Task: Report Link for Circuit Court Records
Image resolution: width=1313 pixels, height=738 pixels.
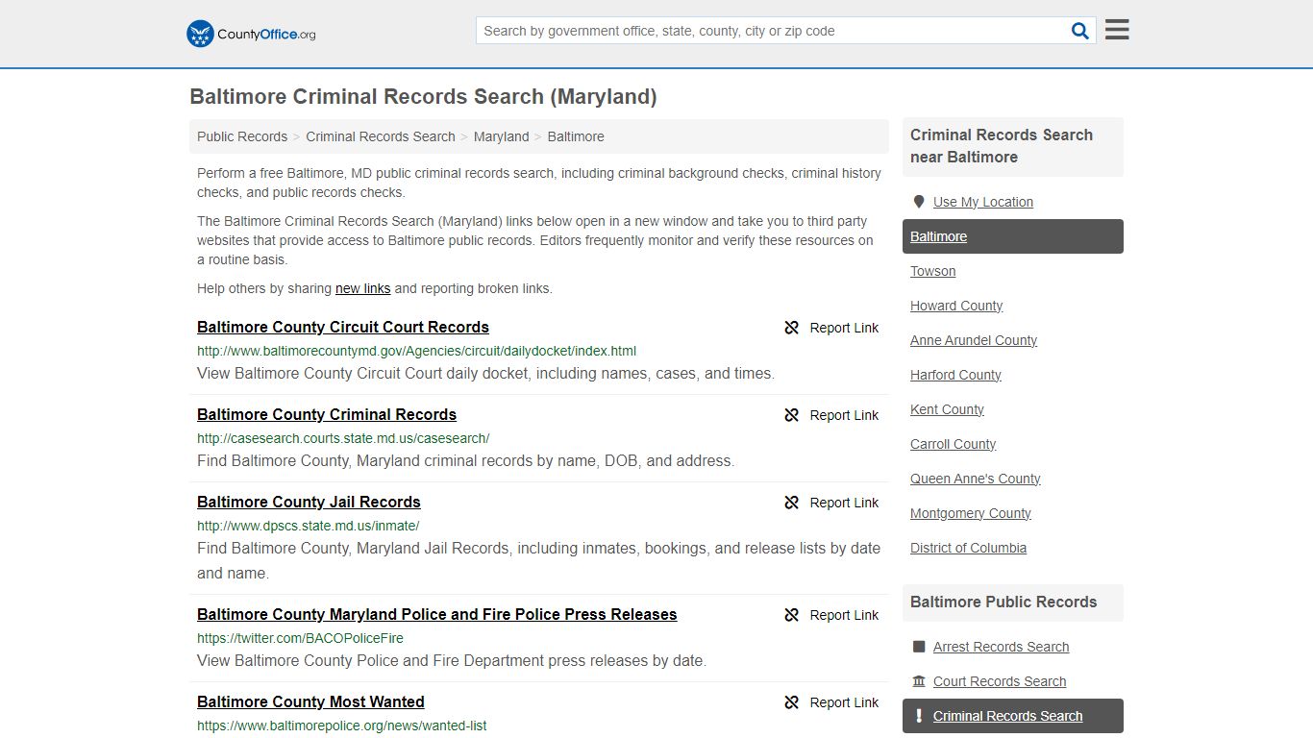Action: (844, 328)
